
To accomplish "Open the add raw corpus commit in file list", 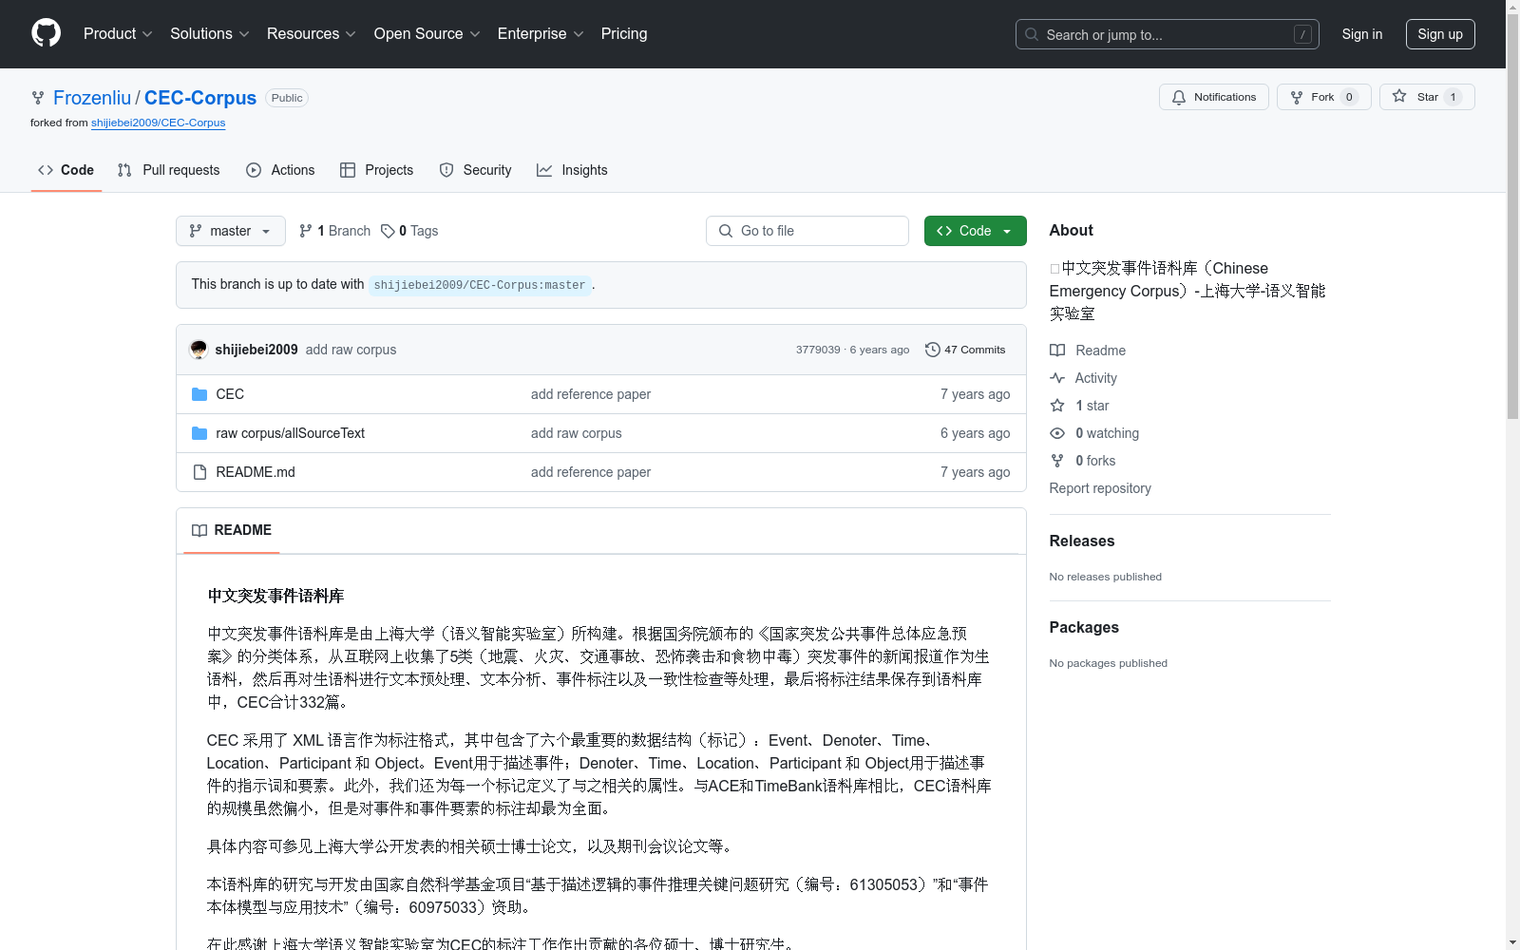I will click(x=577, y=433).
